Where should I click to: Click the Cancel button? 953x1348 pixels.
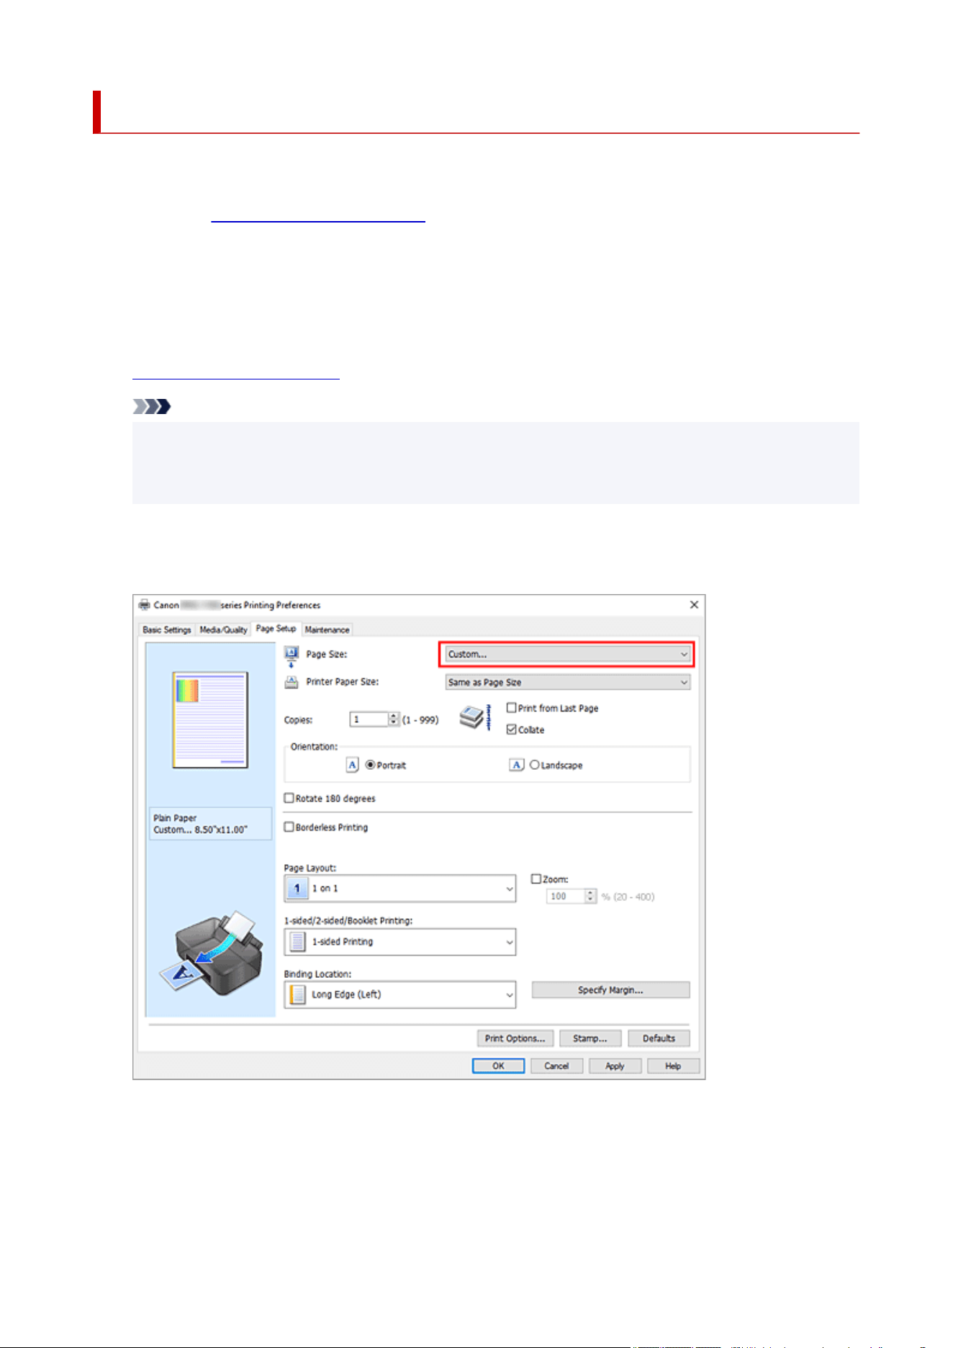coord(556,1066)
